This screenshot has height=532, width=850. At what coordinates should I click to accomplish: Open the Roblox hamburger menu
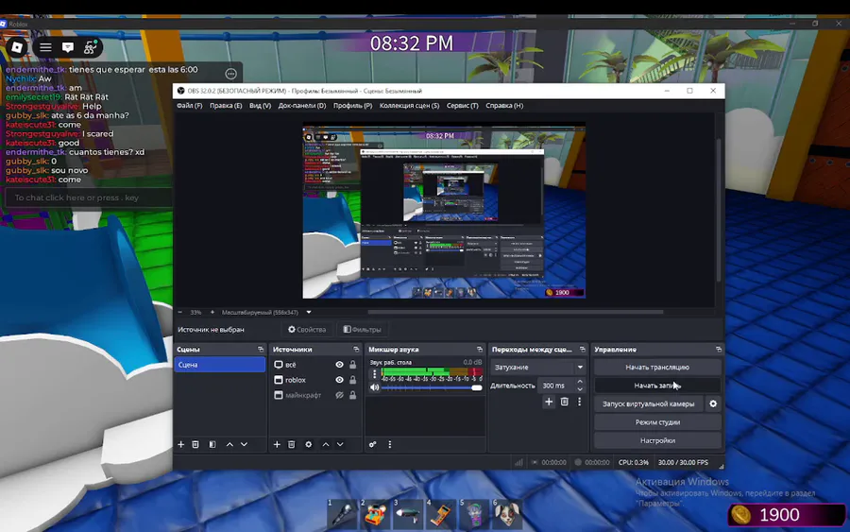[x=45, y=47]
